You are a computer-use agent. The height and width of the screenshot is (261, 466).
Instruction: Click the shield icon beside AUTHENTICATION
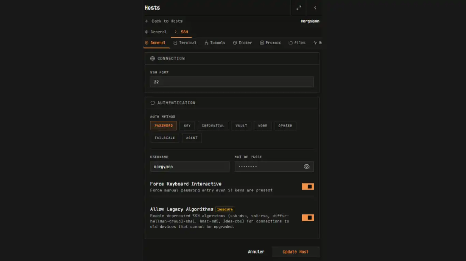click(152, 103)
